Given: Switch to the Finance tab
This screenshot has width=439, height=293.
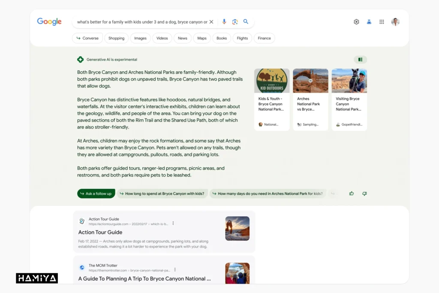Looking at the screenshot, I should coord(264,38).
